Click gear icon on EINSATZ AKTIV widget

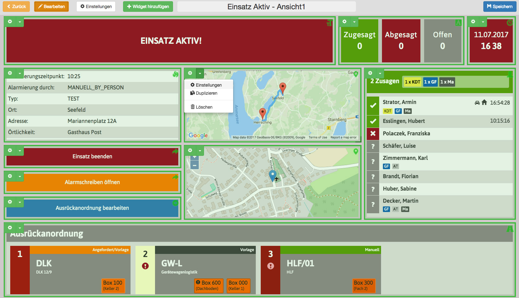10,22
